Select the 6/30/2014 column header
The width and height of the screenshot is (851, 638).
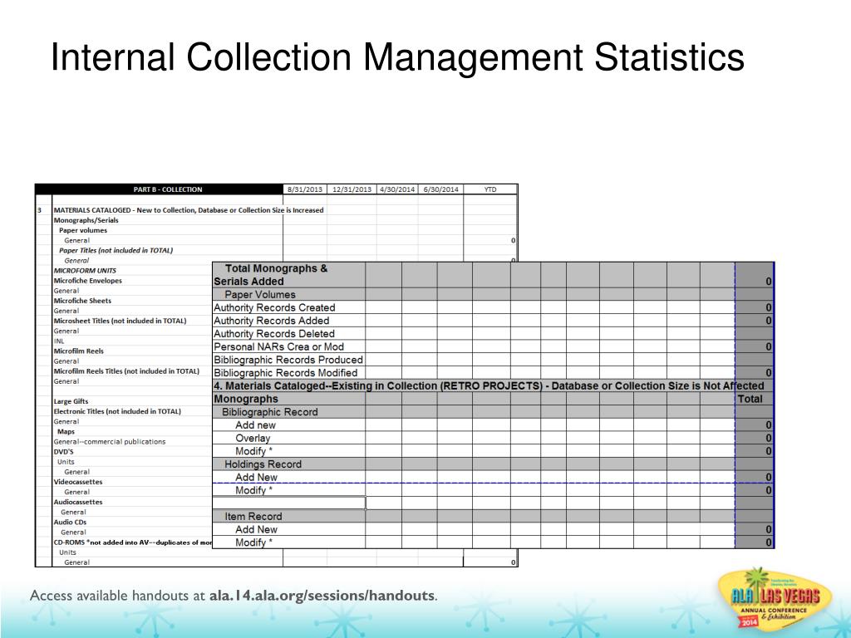440,189
